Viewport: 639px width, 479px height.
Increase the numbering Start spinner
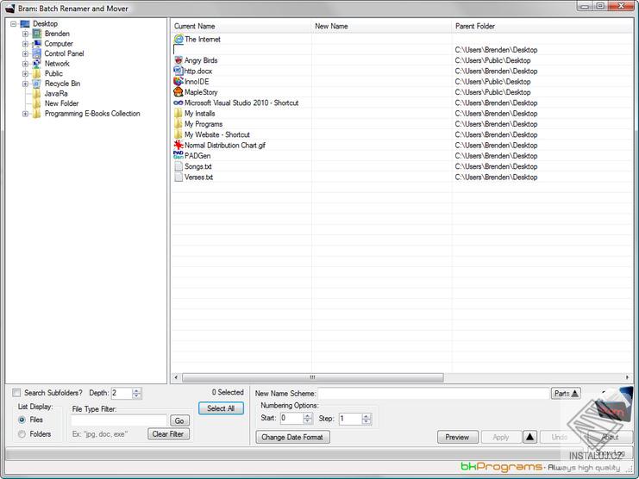pos(308,415)
